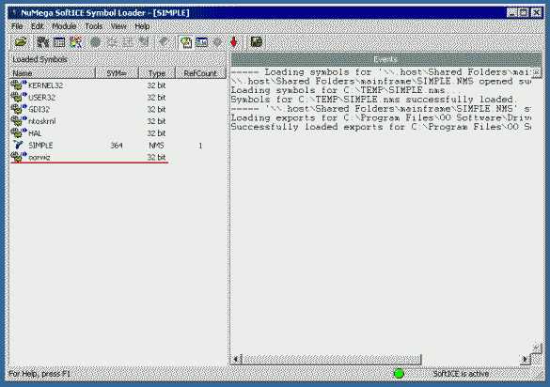Image resolution: width=550 pixels, height=387 pixels.
Task: Sort by the SYMs column header
Action: click(118, 73)
